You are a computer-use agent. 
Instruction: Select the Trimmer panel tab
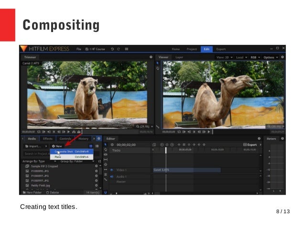click(x=30, y=57)
